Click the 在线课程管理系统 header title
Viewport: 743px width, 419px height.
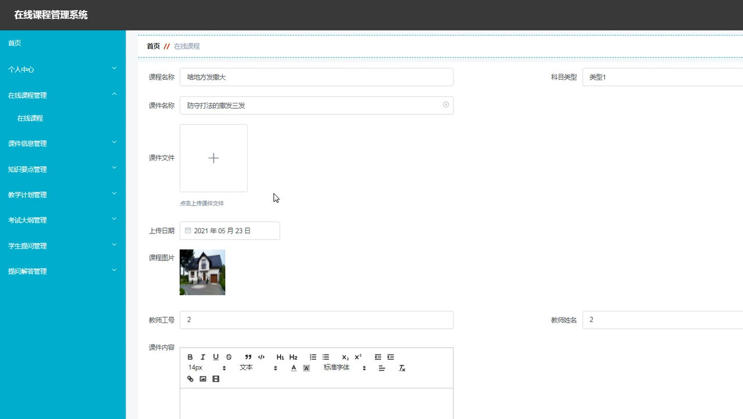coord(51,15)
